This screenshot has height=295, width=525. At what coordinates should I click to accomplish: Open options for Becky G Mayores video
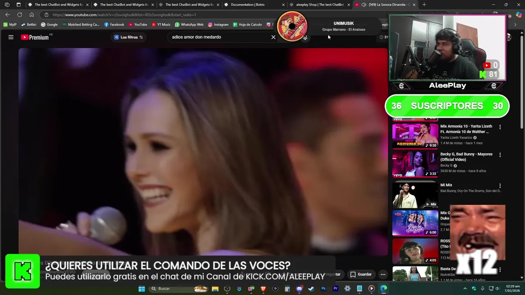(500, 155)
